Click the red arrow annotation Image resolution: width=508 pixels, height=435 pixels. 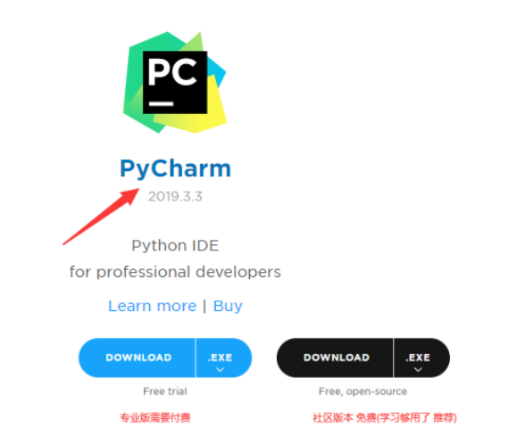101,217
